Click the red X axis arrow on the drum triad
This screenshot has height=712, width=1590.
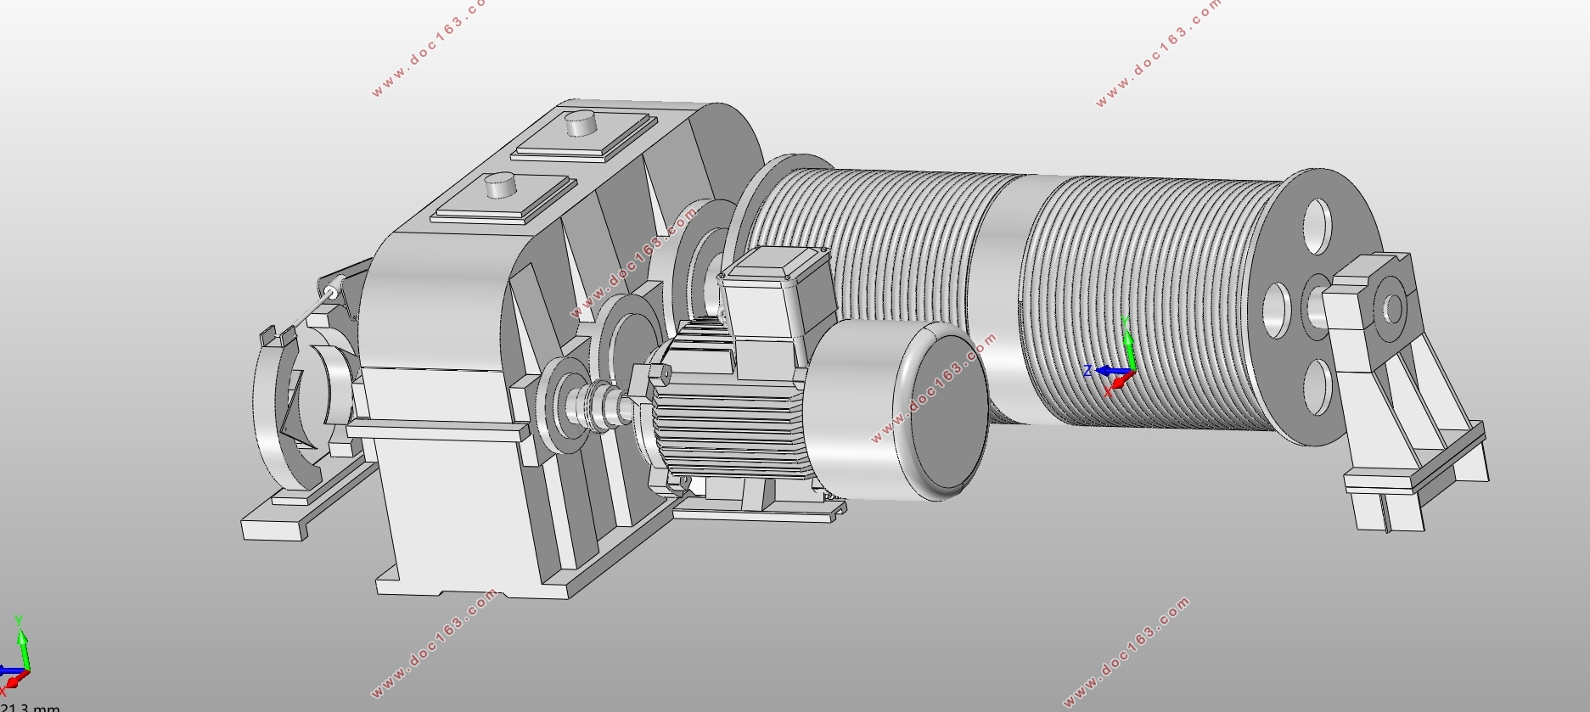click(1117, 384)
